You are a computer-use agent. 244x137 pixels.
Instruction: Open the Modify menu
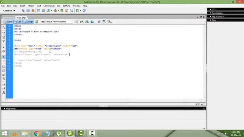[x=31, y=6]
